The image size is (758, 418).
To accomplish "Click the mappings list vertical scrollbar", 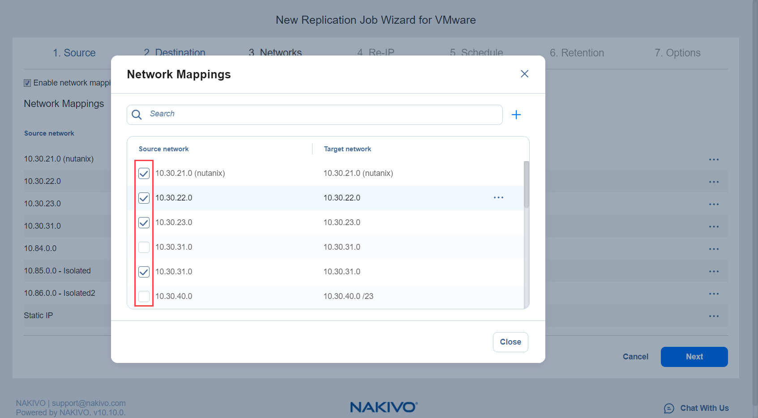I will point(527,184).
